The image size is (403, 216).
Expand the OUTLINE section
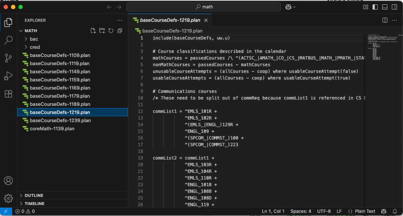click(34, 196)
